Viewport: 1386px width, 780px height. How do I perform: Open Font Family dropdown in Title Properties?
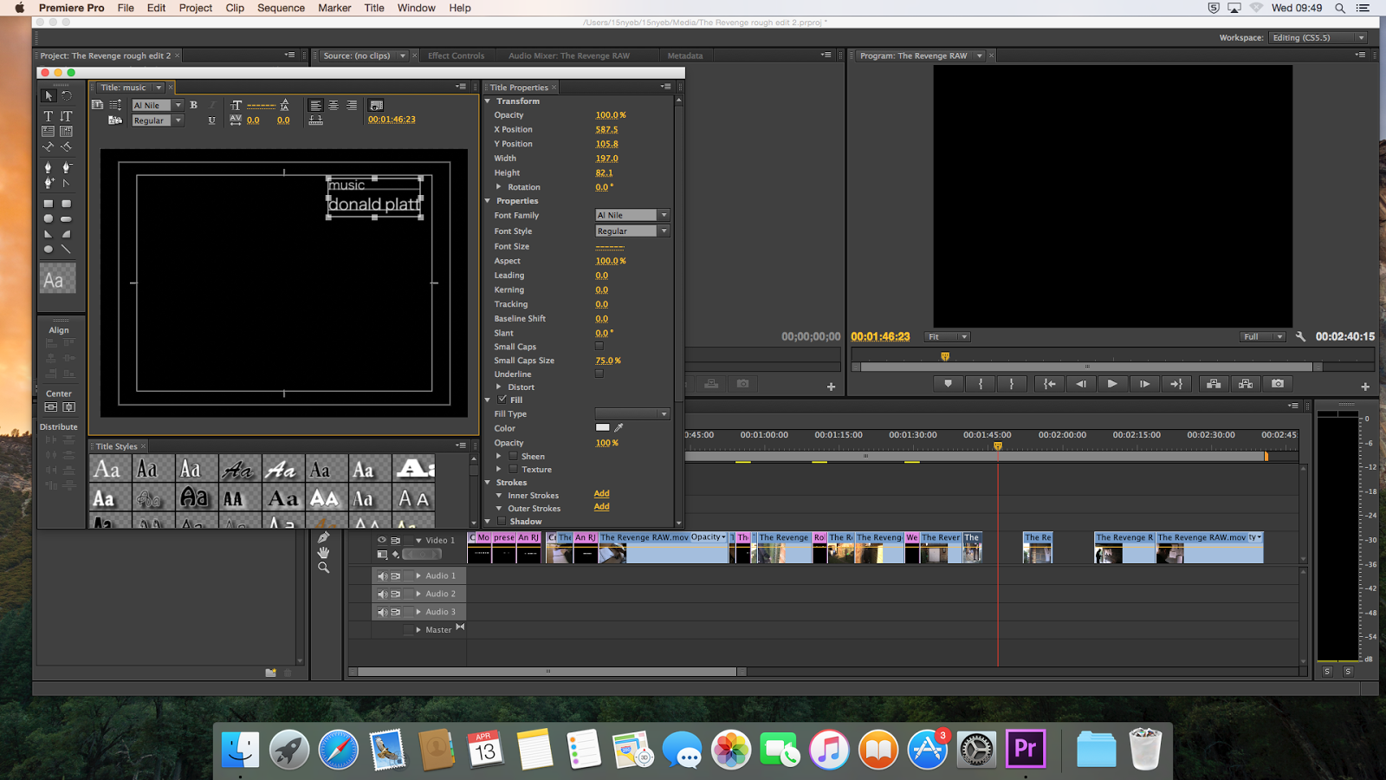(x=633, y=215)
